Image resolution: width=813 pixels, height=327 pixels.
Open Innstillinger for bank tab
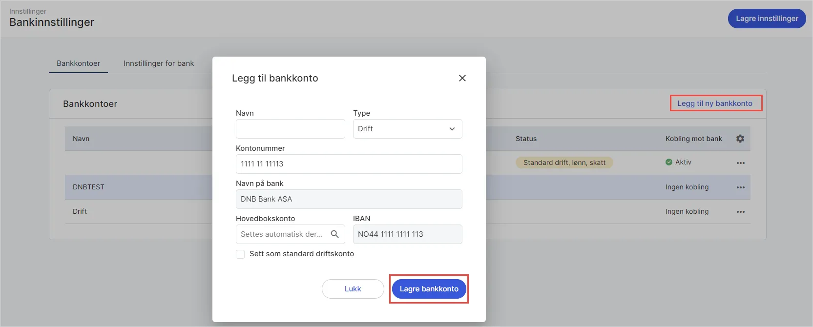tap(159, 63)
